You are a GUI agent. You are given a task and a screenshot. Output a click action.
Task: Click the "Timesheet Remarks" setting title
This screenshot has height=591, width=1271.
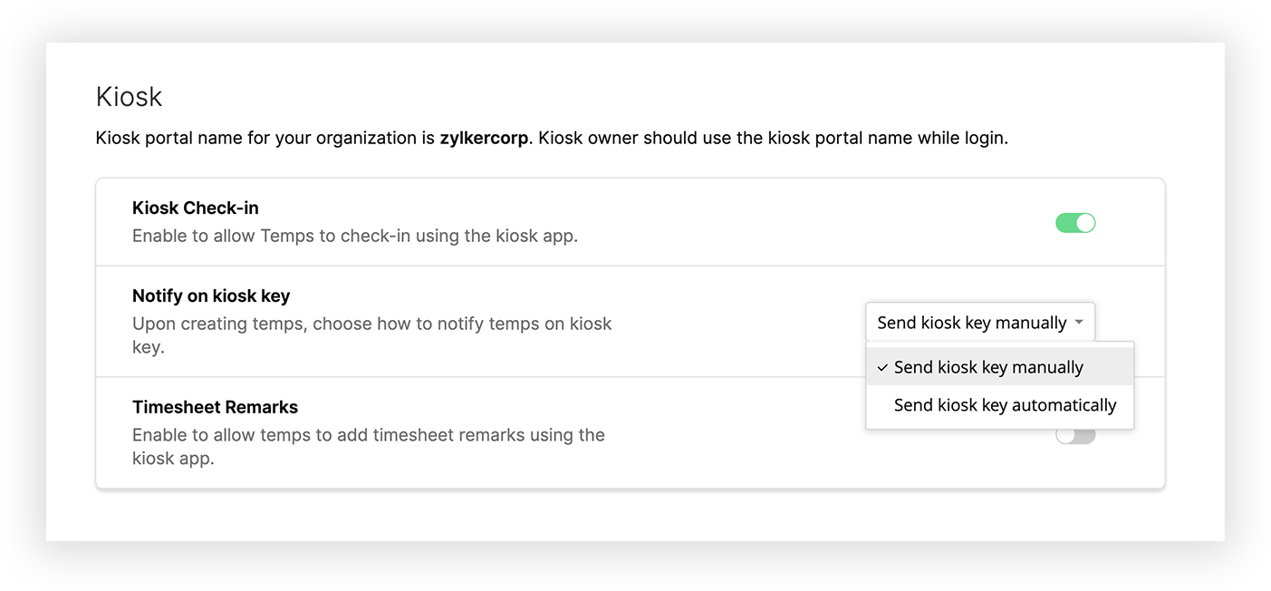215,407
